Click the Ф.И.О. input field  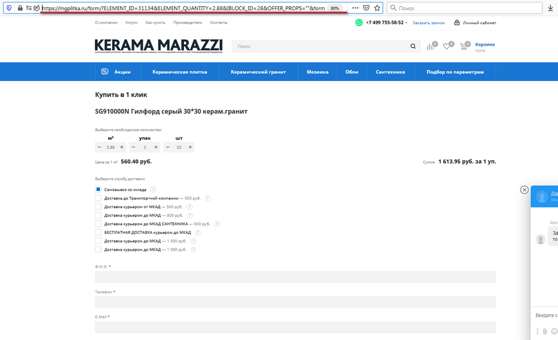pos(295,277)
